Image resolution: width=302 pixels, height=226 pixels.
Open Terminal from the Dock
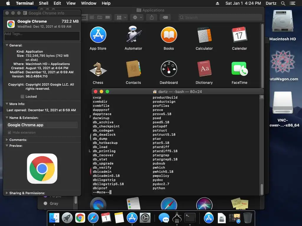coord(190,218)
